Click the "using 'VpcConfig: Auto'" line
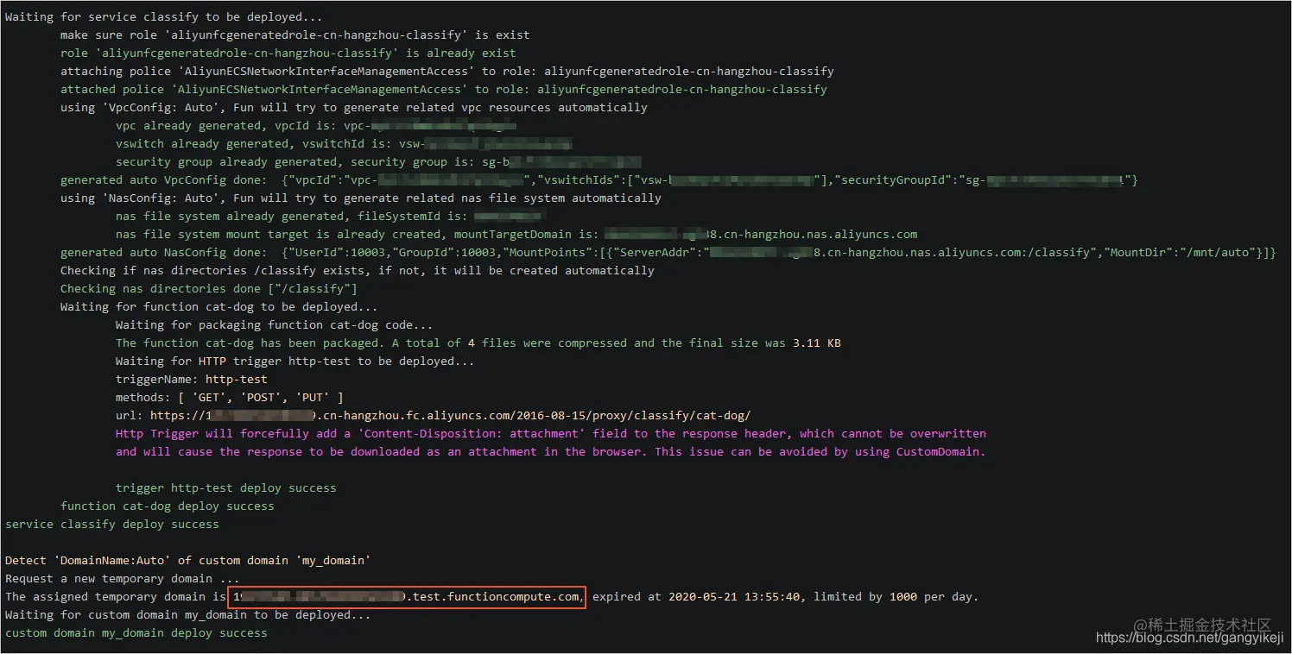1292x654 pixels. [x=354, y=108]
